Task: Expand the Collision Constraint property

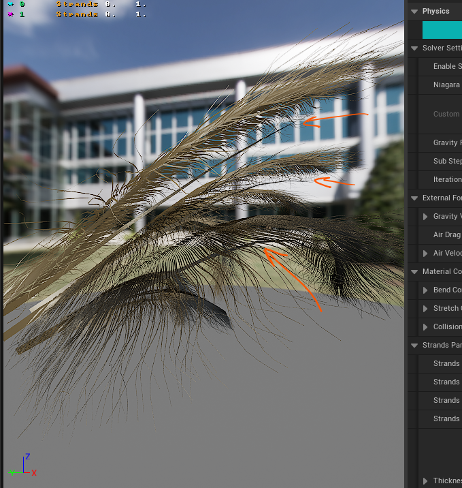Action: pos(426,327)
